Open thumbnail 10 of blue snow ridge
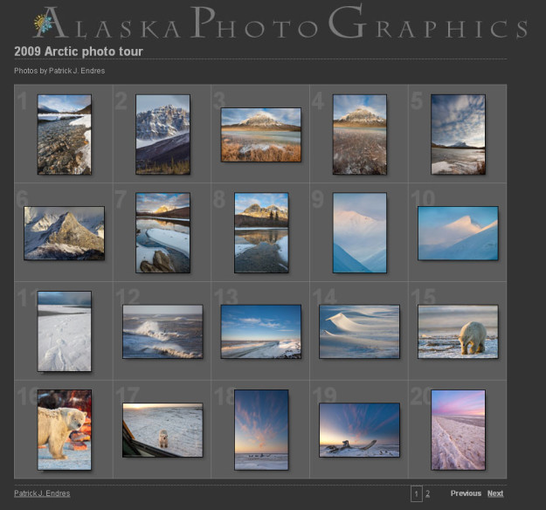The image size is (546, 510). point(458,233)
